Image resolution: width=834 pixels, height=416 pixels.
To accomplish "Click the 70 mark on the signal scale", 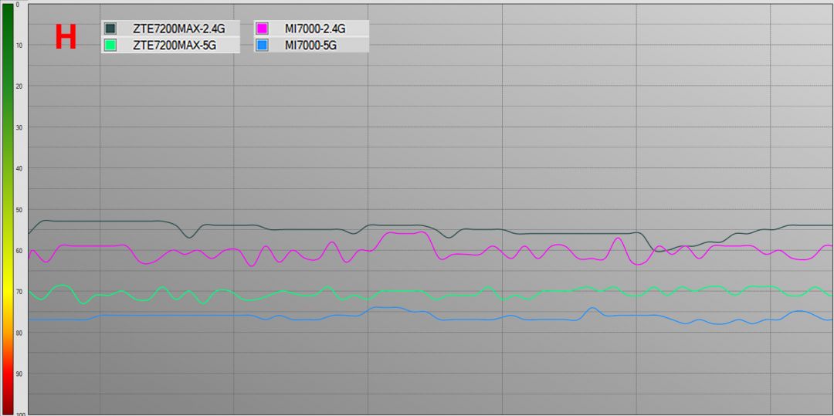I will pos(19,293).
